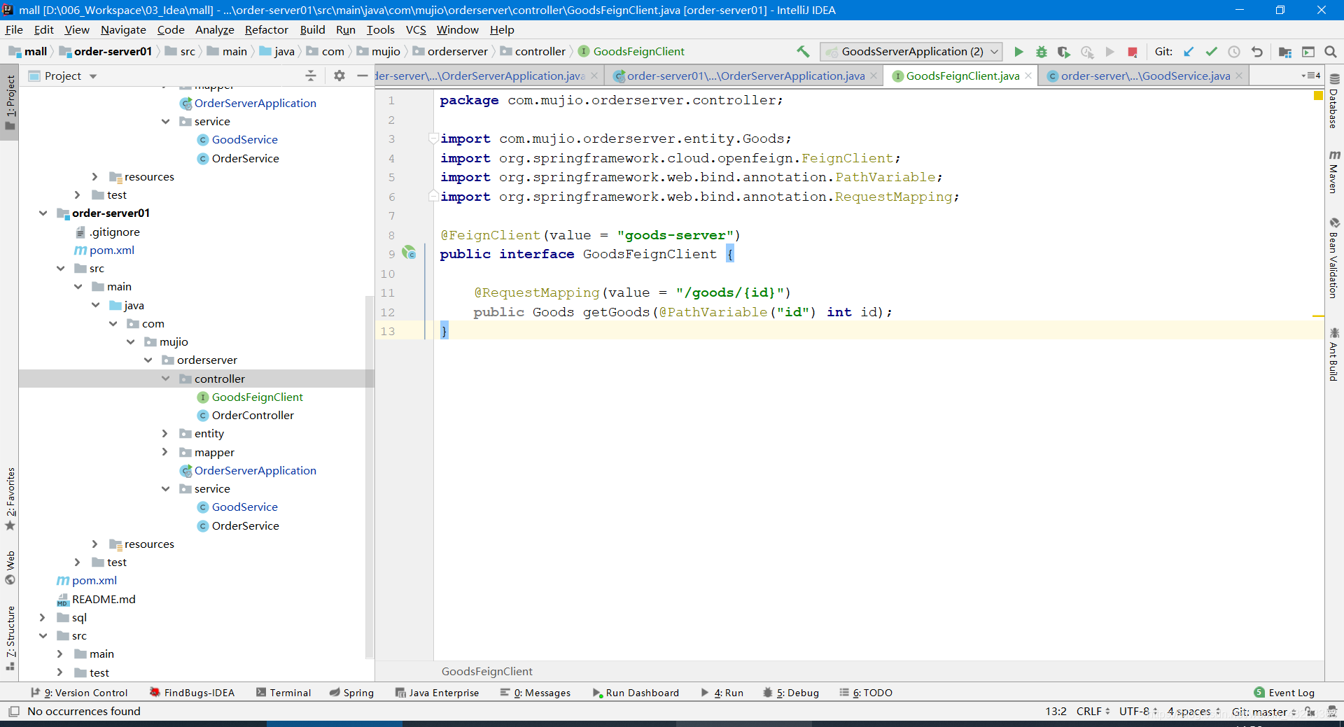This screenshot has height=727, width=1344.
Task: Toggle tool window quick-access icon in status bar
Action: [14, 712]
